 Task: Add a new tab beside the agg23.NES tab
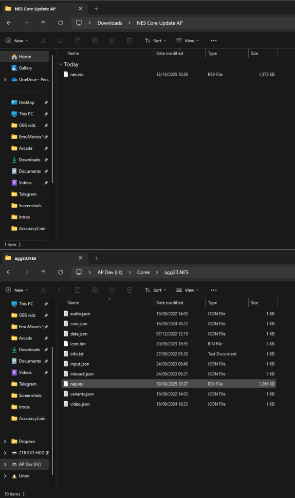96,258
